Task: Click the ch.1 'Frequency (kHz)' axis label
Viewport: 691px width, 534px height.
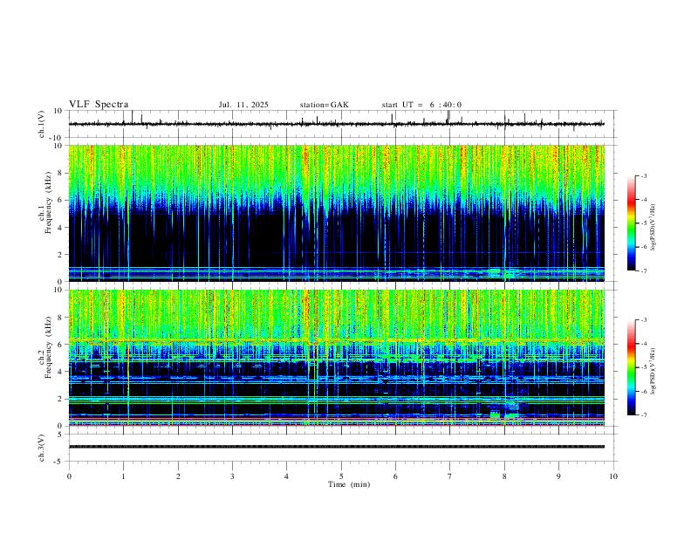Action: click(x=48, y=202)
